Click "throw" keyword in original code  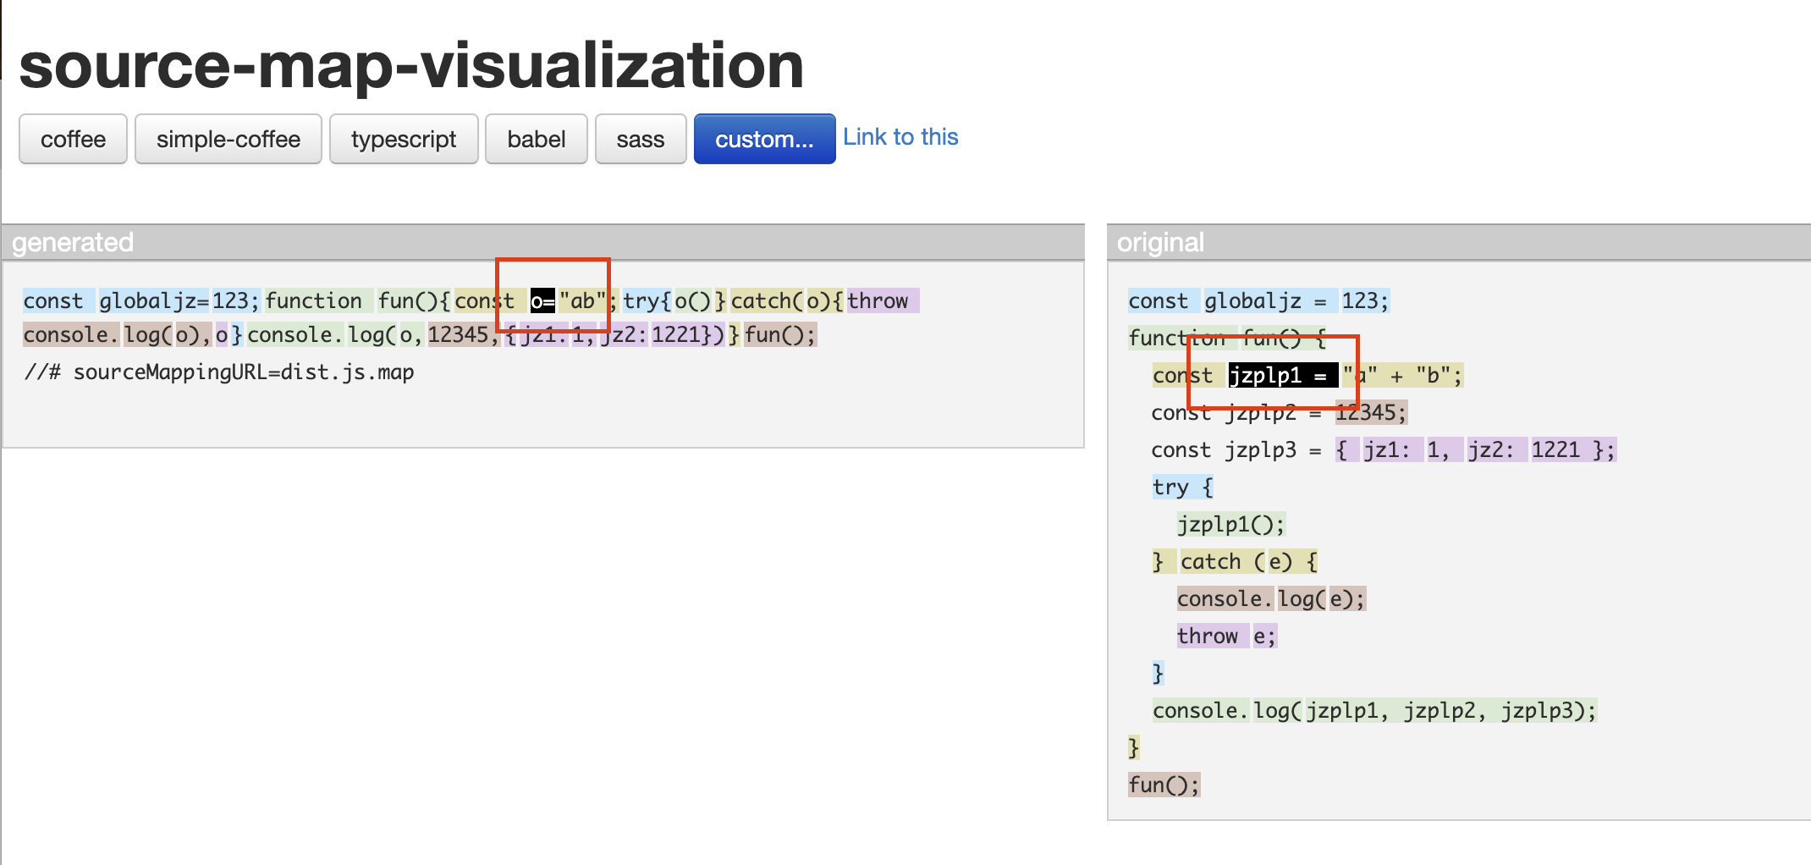click(1213, 636)
